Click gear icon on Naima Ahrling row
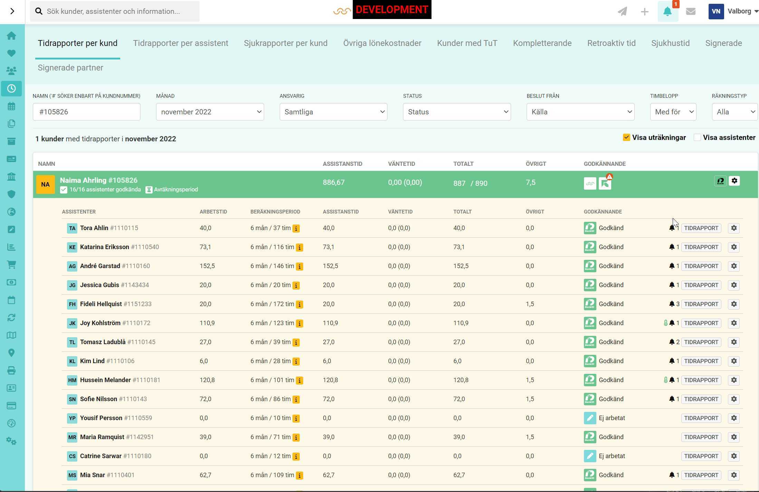The image size is (759, 492). coord(734,181)
